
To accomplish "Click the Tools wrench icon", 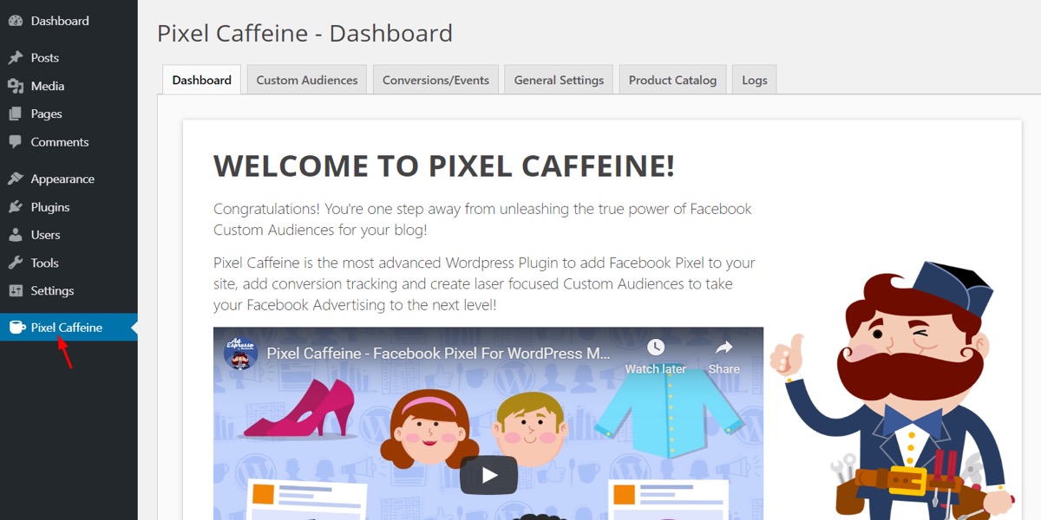I will point(16,263).
